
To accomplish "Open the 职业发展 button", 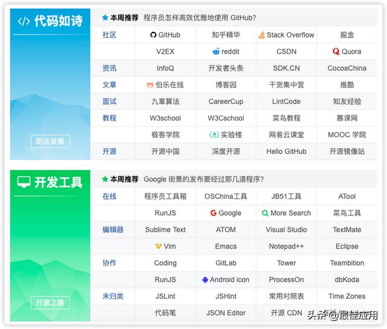I will coord(50,141).
